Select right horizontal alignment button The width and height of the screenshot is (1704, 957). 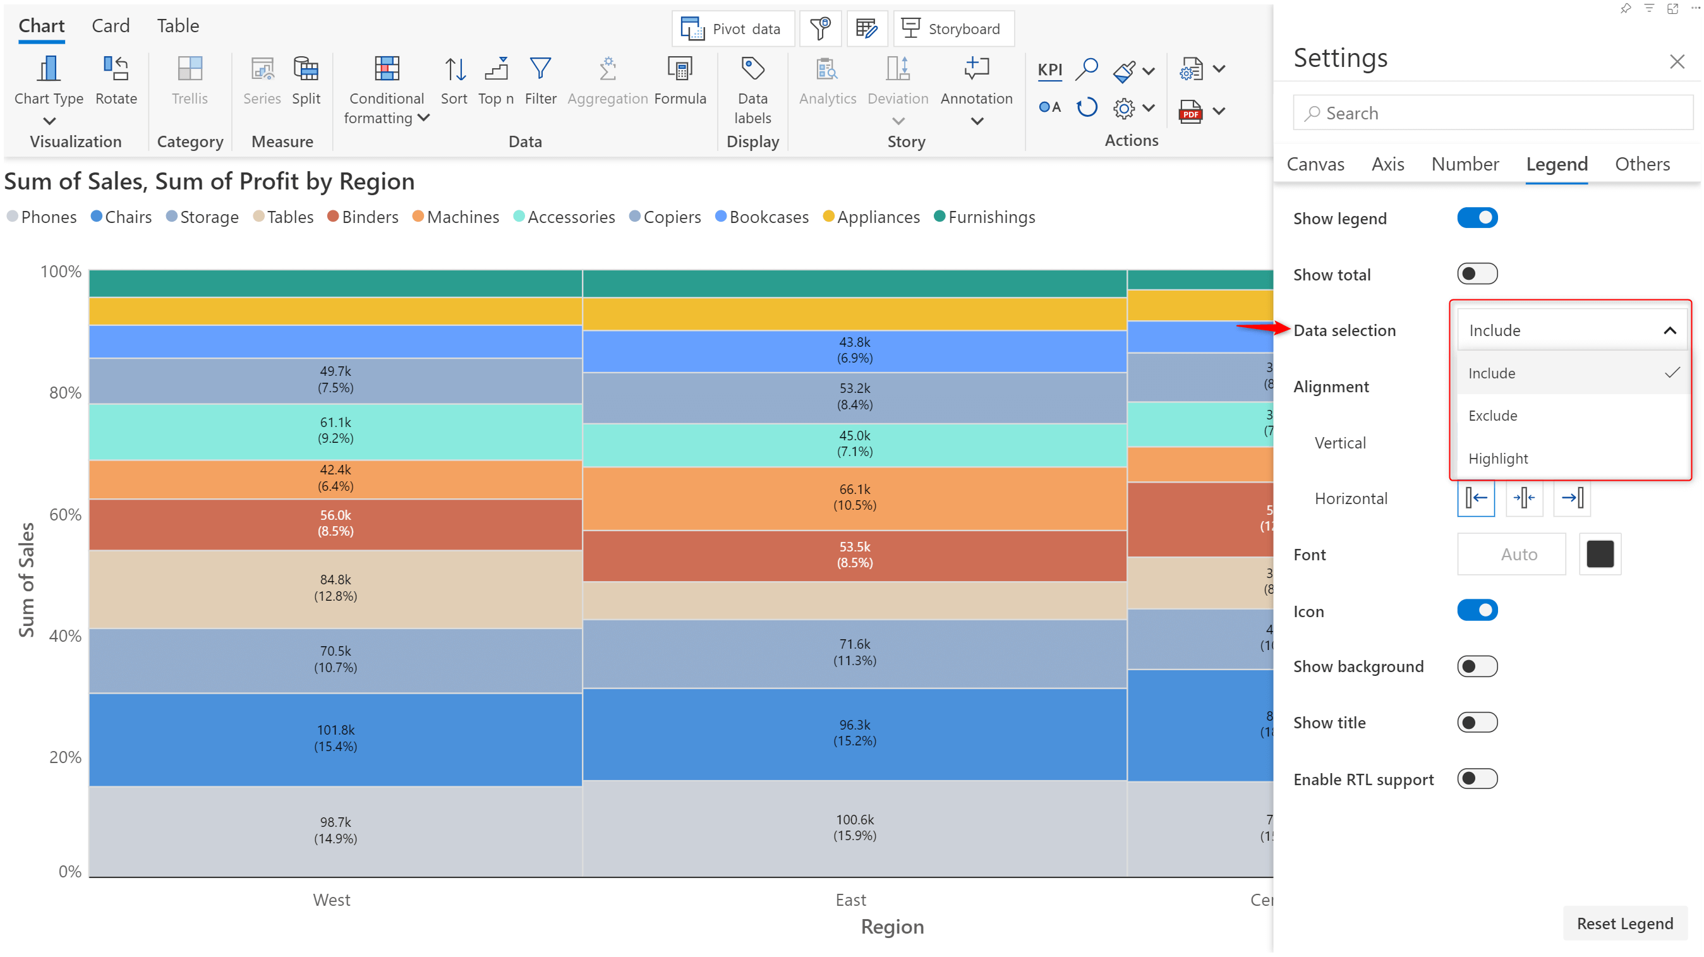1573,497
